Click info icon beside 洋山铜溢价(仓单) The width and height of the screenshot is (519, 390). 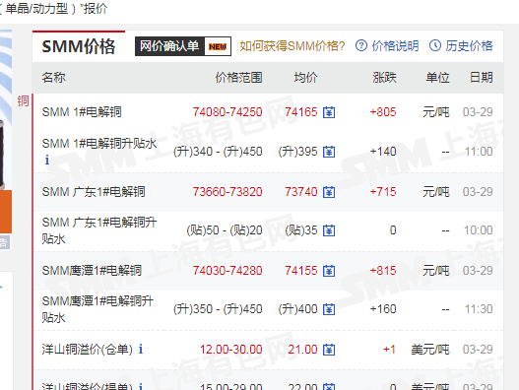[x=141, y=349]
